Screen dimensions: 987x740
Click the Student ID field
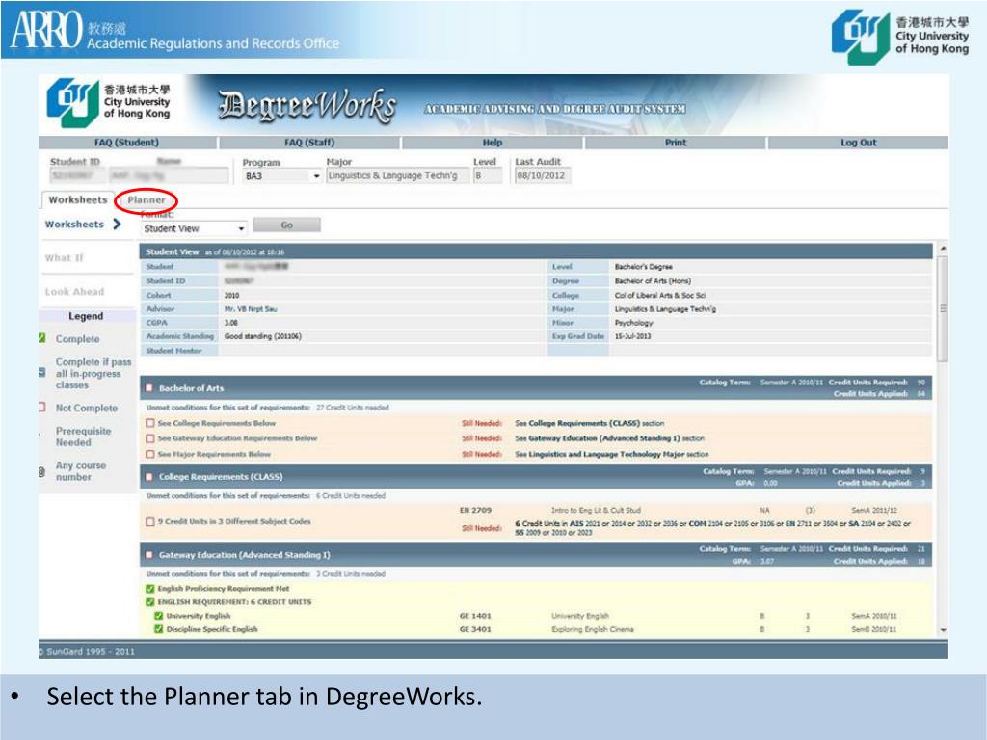click(x=77, y=176)
